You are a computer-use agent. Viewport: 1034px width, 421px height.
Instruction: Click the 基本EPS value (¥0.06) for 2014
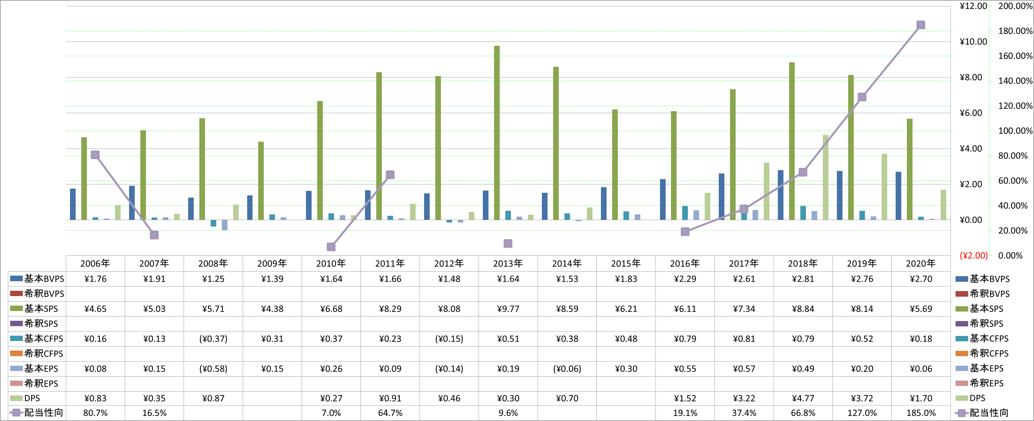pos(567,369)
